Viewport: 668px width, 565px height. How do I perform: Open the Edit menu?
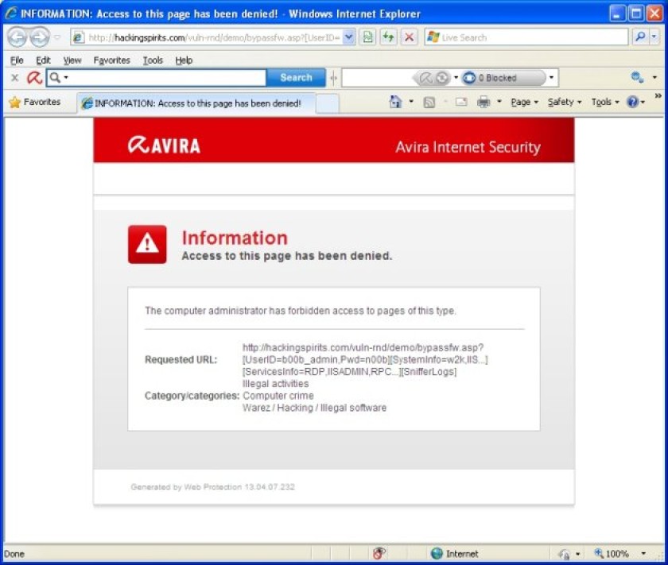point(43,60)
